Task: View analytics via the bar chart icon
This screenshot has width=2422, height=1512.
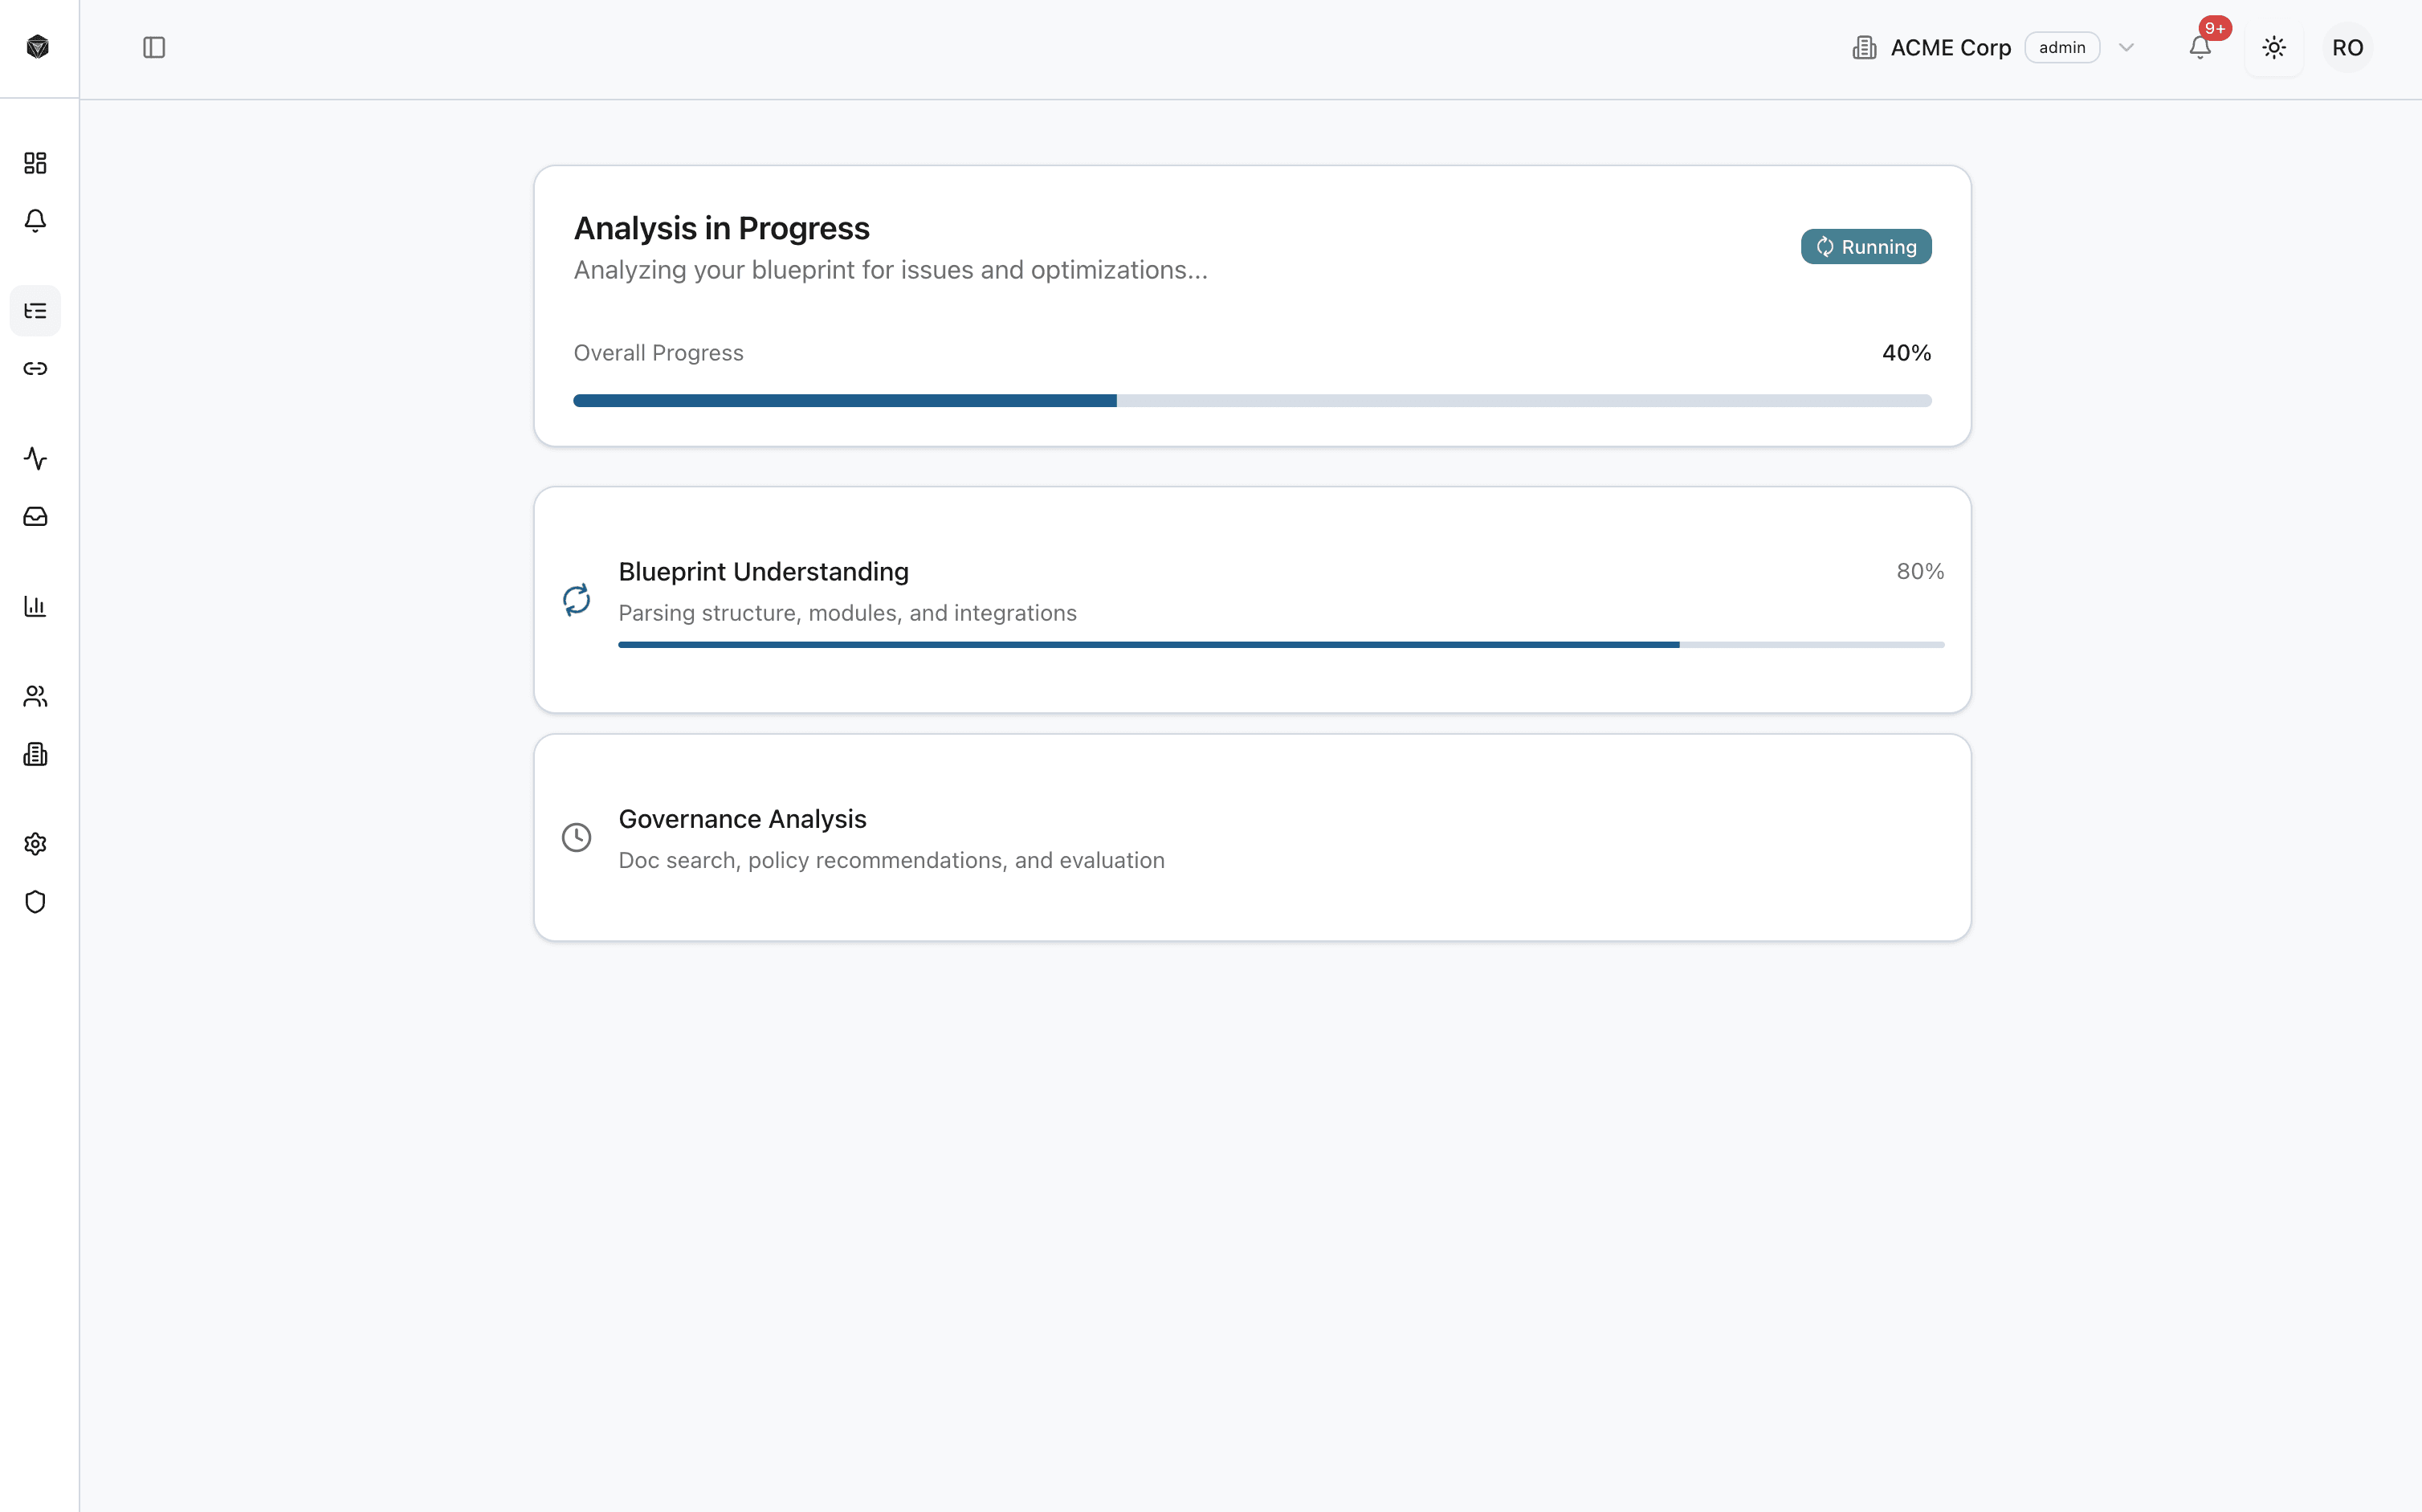Action: coord(36,606)
